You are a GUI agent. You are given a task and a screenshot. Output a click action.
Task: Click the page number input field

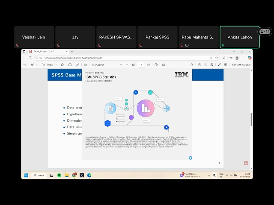[x=141, y=64]
